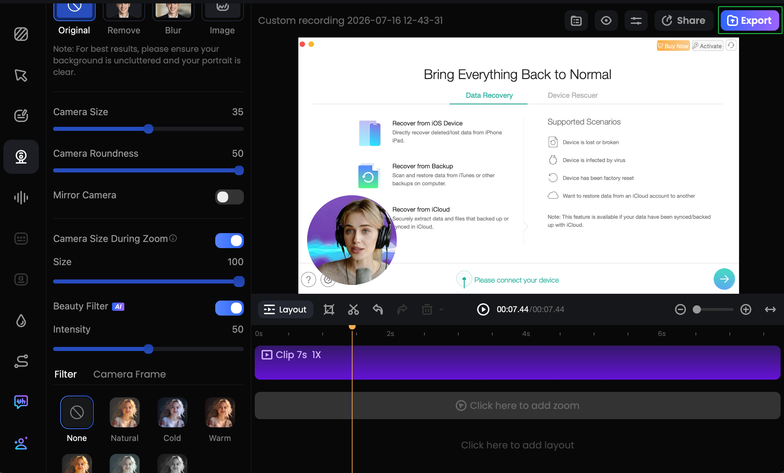Image resolution: width=784 pixels, height=473 pixels.
Task: Click the crop tool in timeline toolbar
Action: click(x=329, y=309)
